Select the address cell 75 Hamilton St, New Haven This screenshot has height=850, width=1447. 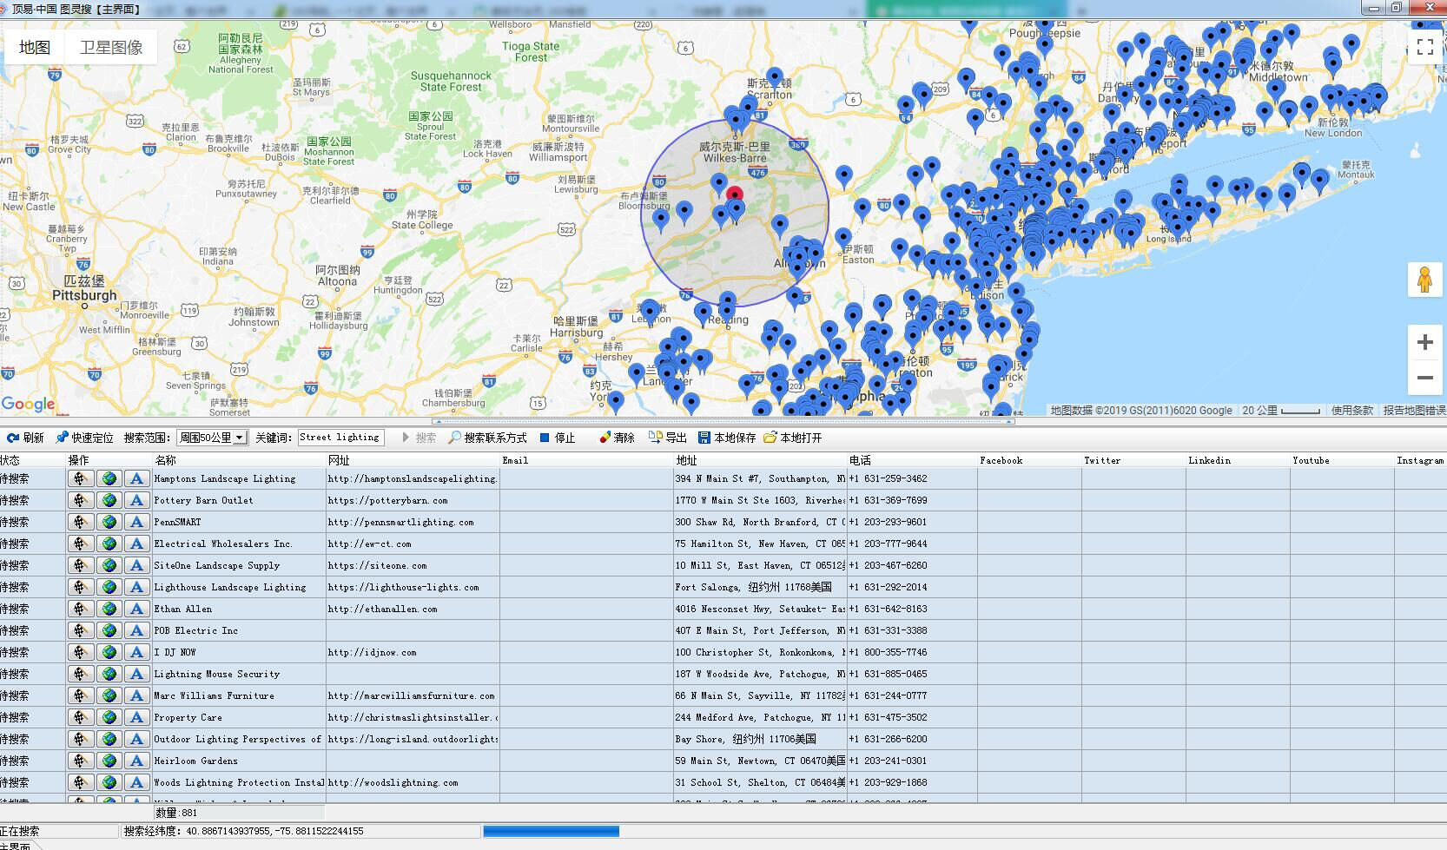pyautogui.click(x=760, y=544)
